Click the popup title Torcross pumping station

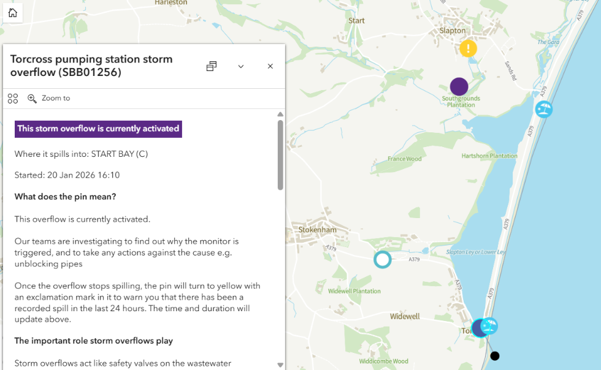coord(91,66)
